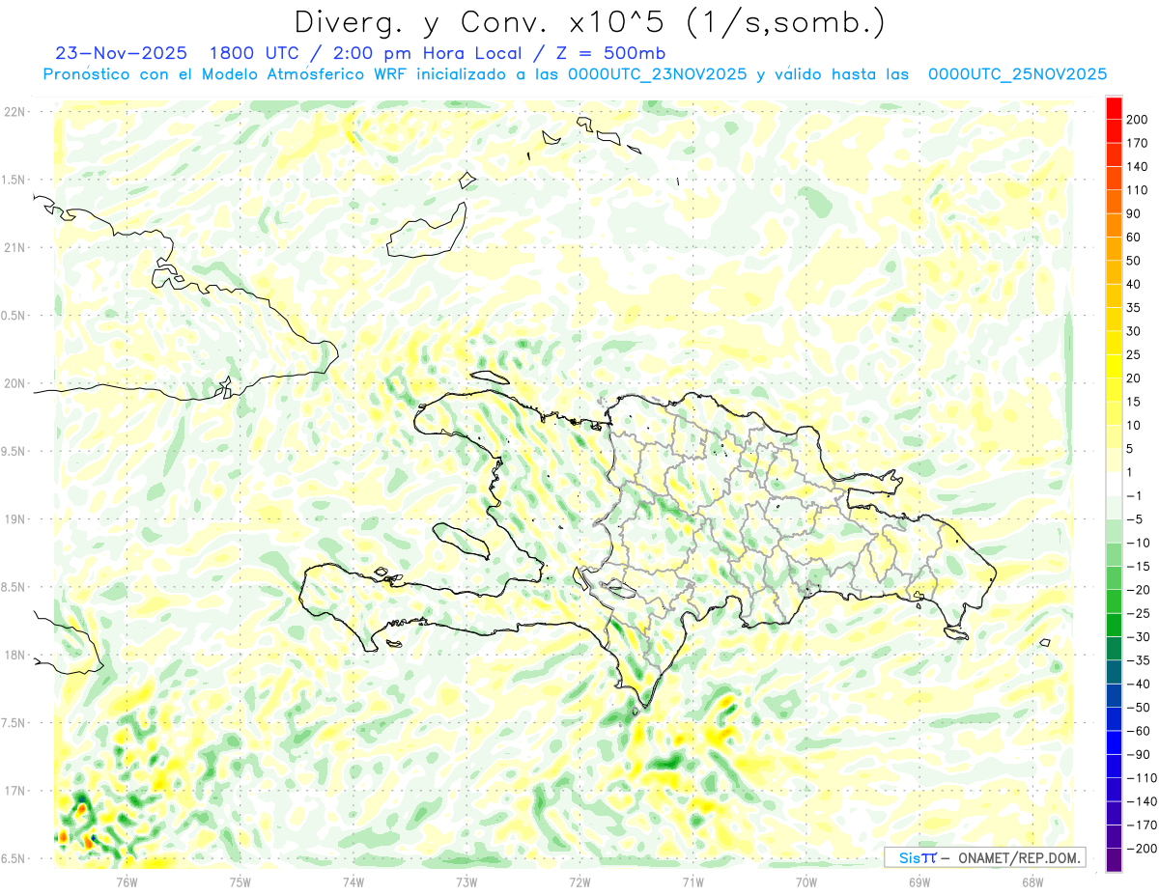Click the colorbar value '-170'

point(1142,825)
